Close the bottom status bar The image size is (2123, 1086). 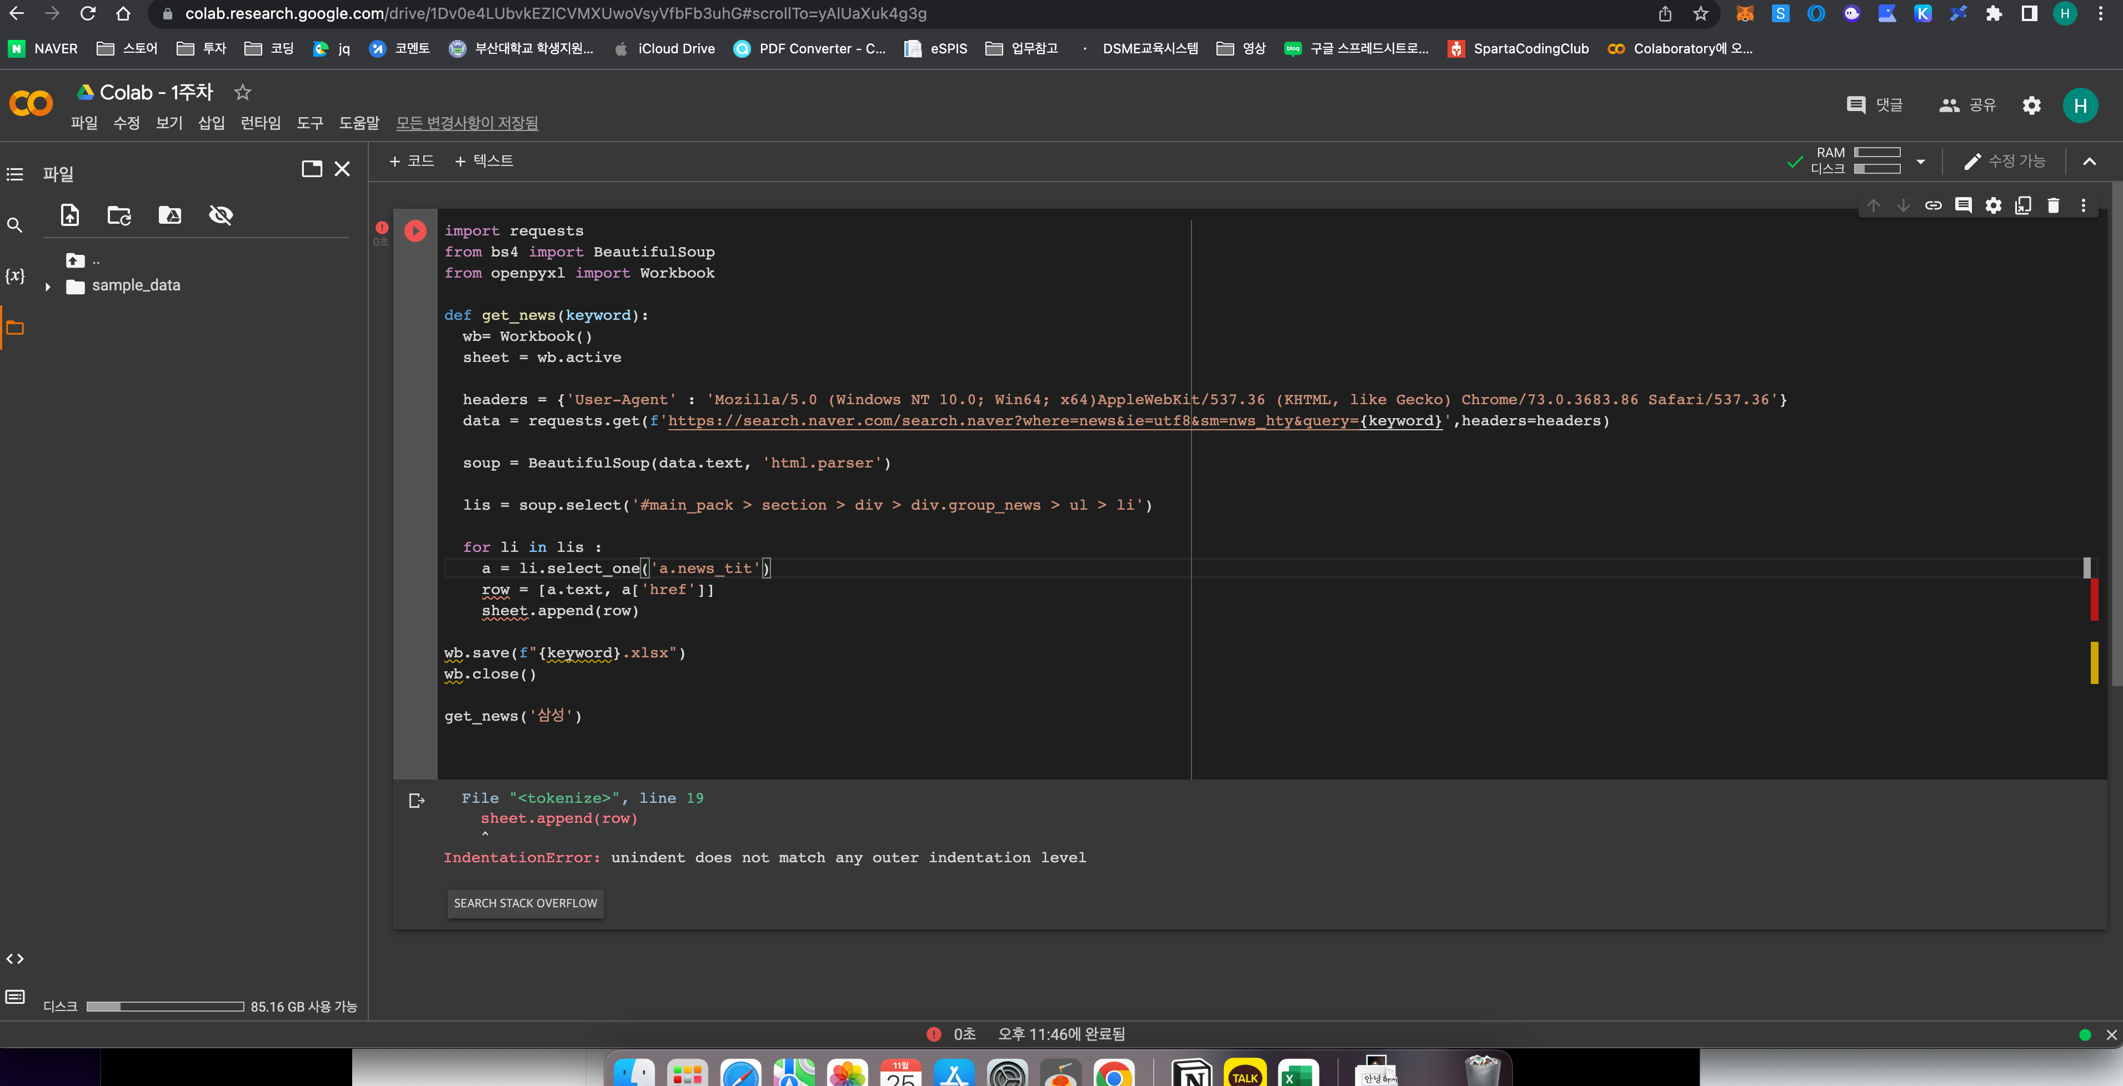2111,1035
